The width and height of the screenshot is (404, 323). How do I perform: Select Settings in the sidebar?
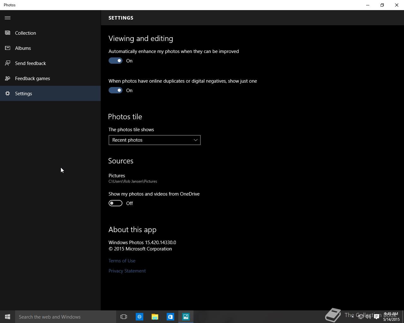(x=50, y=93)
